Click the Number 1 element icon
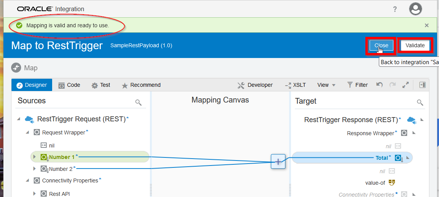Viewport: 439px width, 197px height. tap(44, 157)
